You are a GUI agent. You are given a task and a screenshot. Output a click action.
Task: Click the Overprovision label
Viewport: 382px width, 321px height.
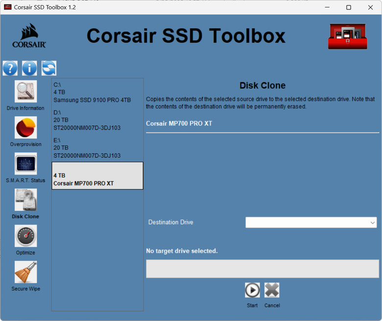(x=25, y=144)
